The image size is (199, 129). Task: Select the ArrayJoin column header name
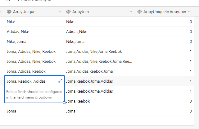point(81,12)
